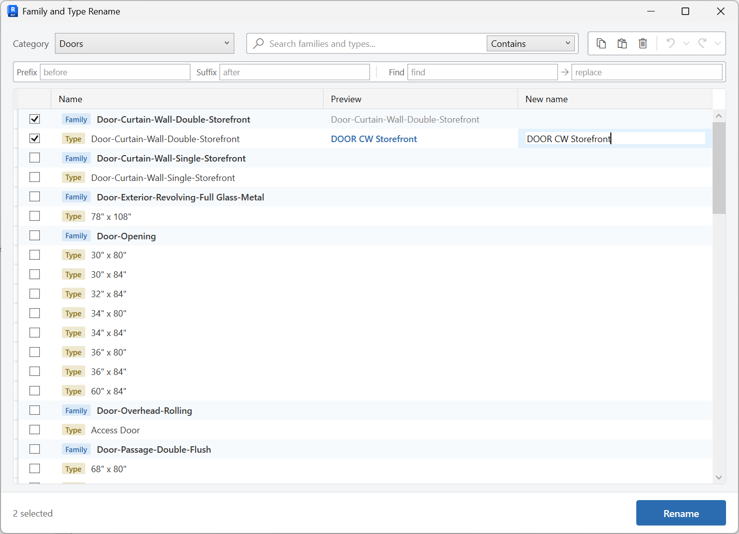Click the Revit app icon in title bar
The width and height of the screenshot is (739, 534).
[12, 11]
